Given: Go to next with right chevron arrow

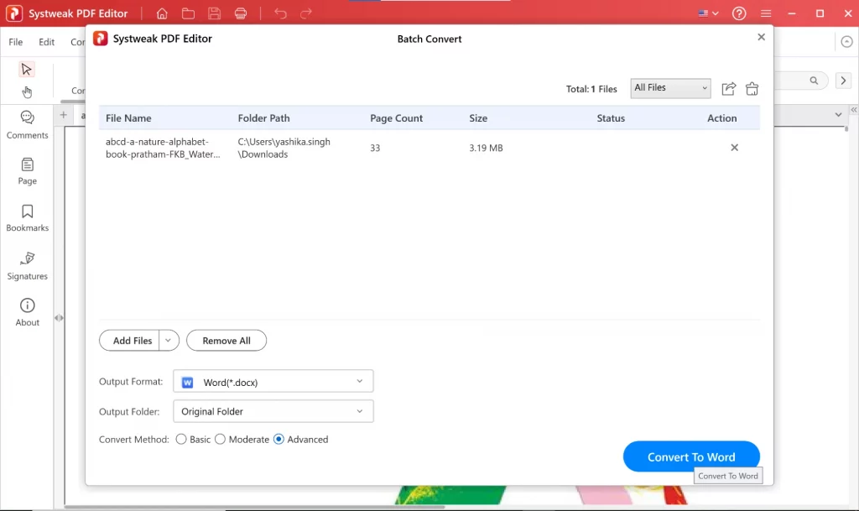Looking at the screenshot, I should click(844, 81).
